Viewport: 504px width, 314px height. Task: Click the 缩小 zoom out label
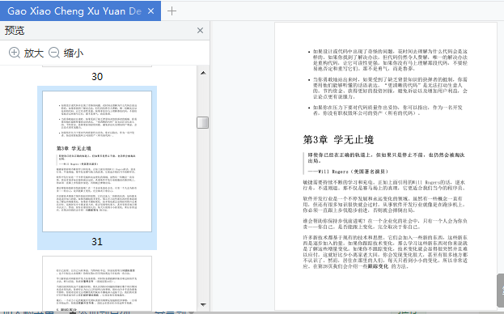pos(74,53)
